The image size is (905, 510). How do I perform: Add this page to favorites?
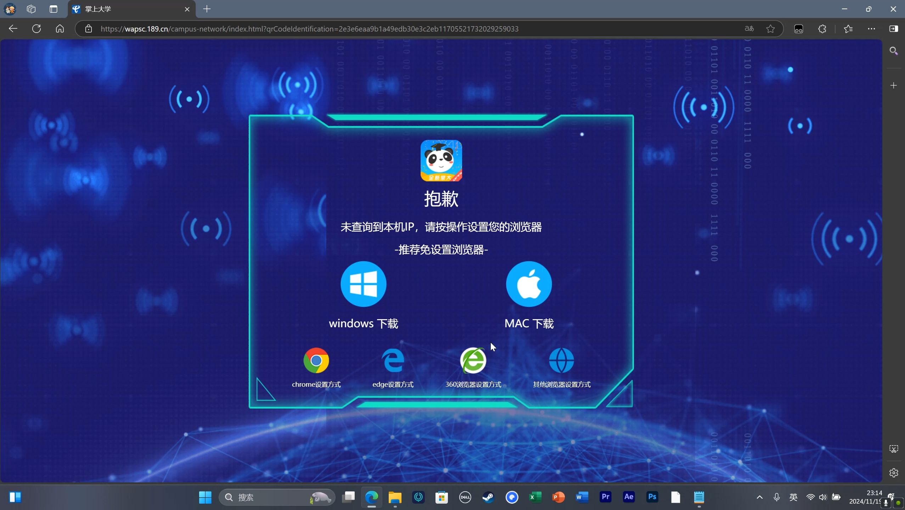[x=770, y=29]
